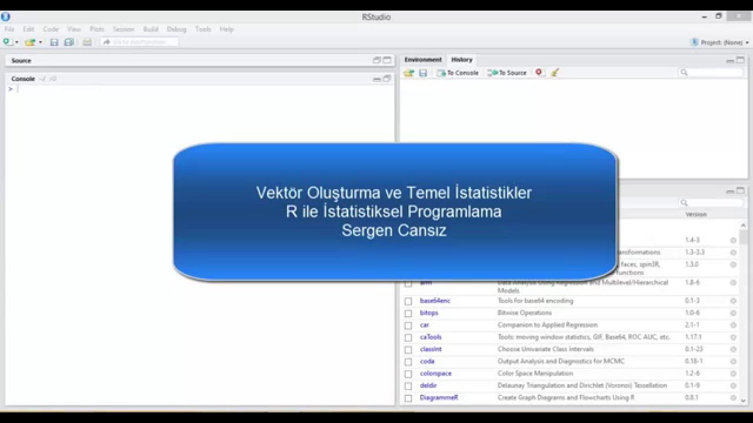Click the red remove history entries icon
This screenshot has height=423, width=753.
539,72
